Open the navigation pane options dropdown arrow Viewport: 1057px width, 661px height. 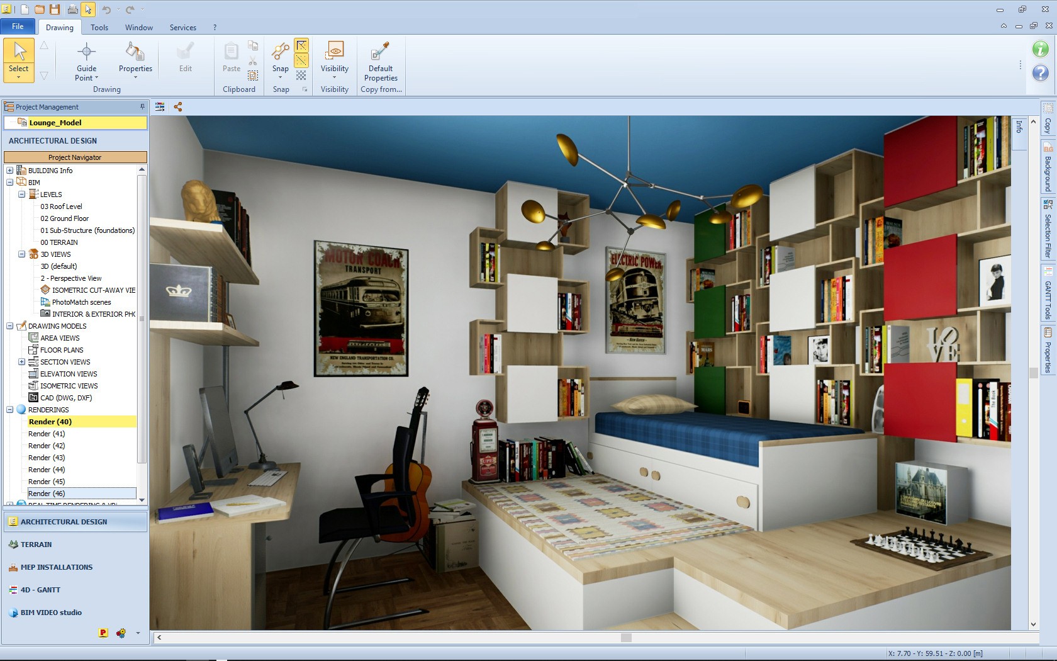(x=138, y=633)
